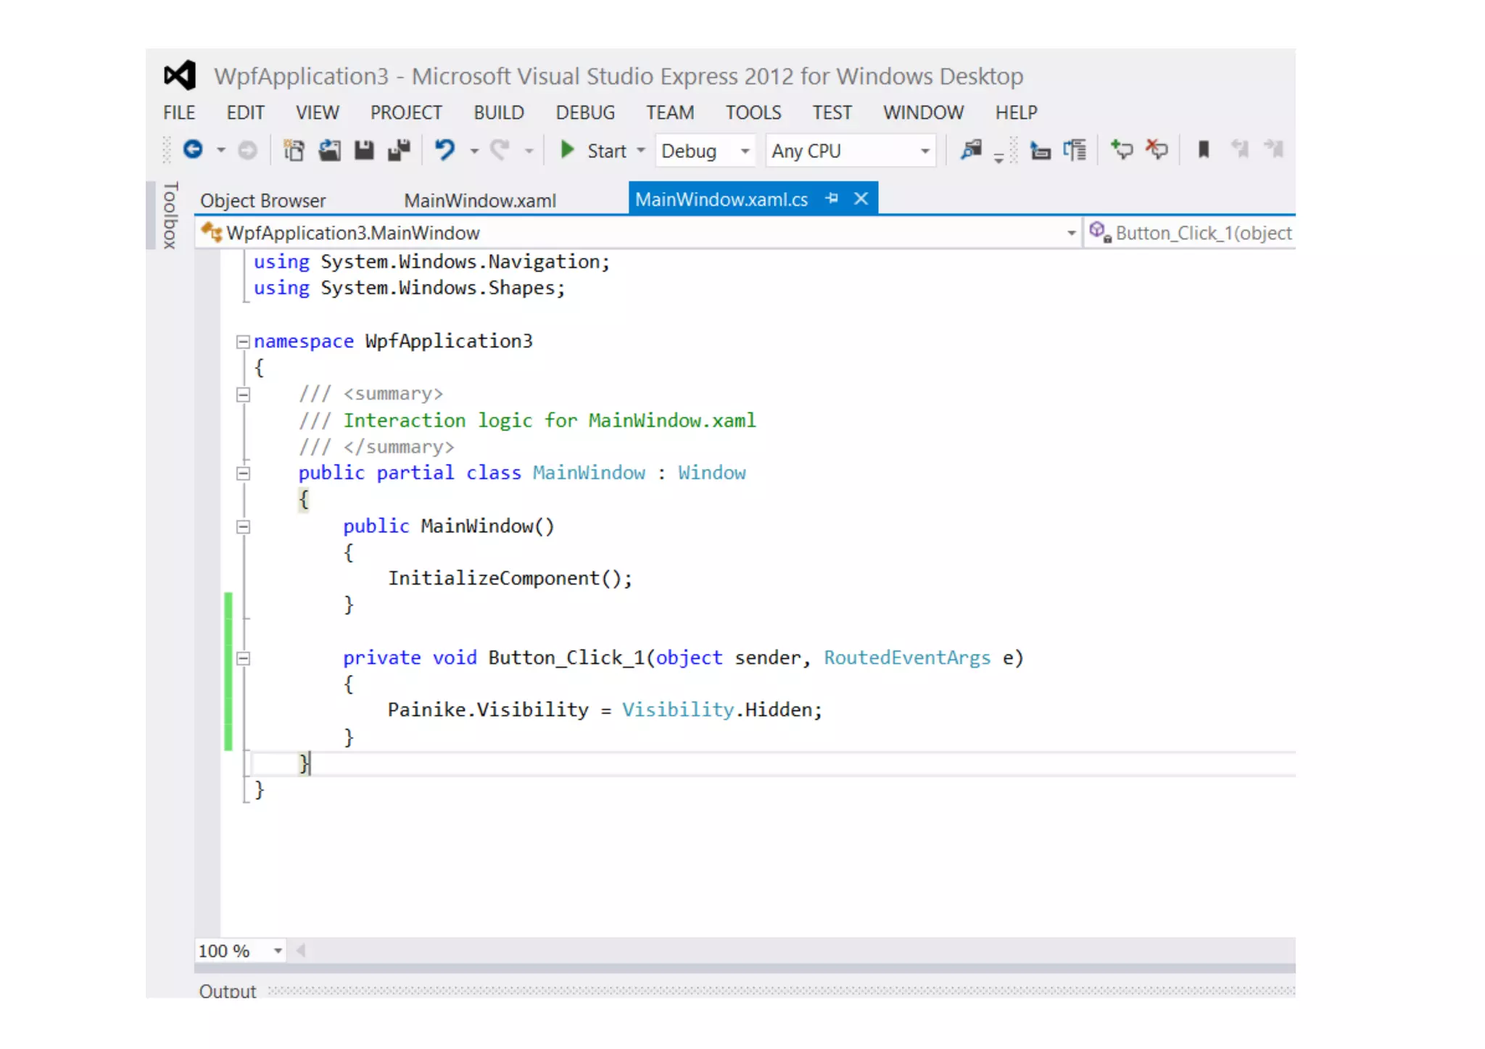Viewport: 1485px width, 1049px height.
Task: Start debugging with the green play icon
Action: click(x=567, y=150)
